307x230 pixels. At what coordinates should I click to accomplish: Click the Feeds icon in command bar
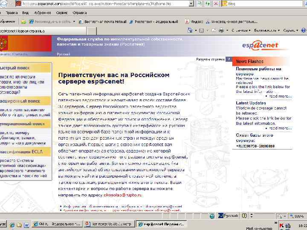[201, 30]
